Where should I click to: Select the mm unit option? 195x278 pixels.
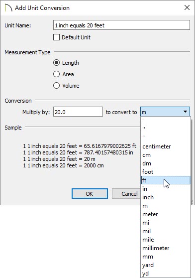(166, 257)
